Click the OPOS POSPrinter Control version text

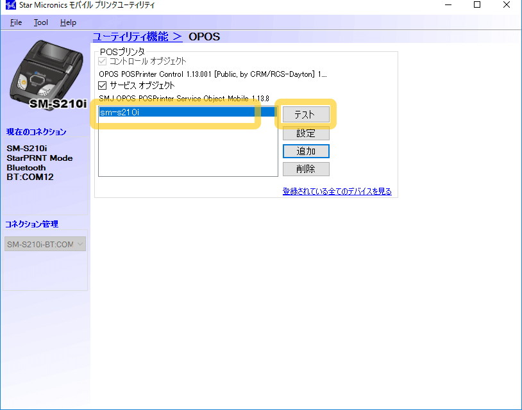coord(212,74)
